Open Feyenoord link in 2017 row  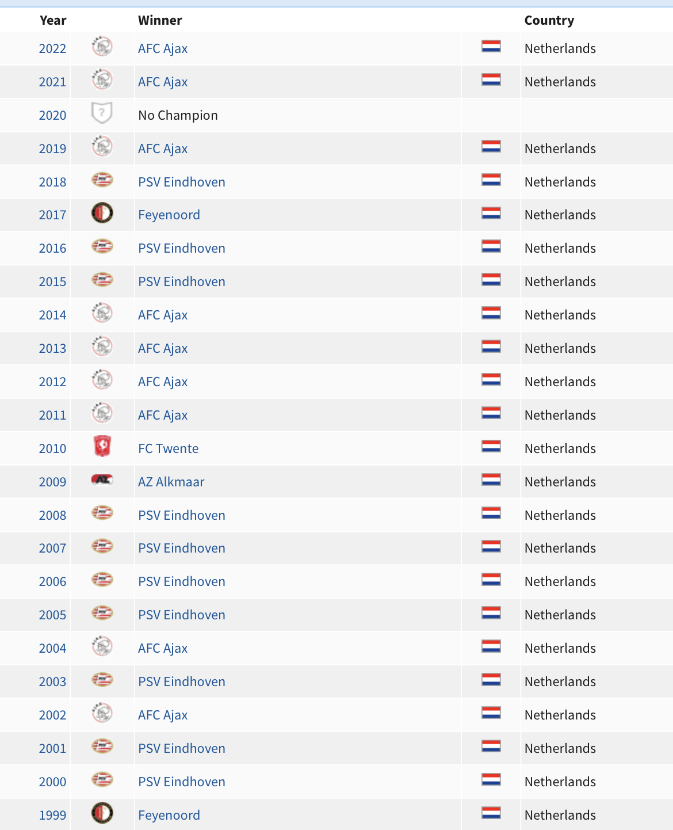[169, 215]
